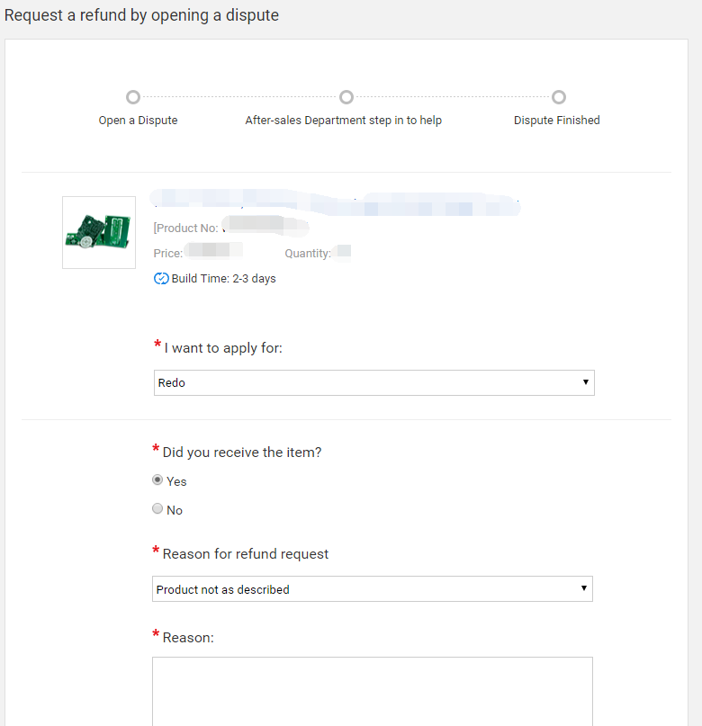Click inside the Reason text box

[373, 693]
